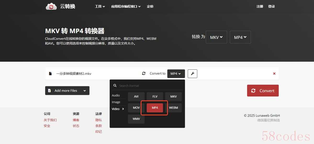Screen dimensions: 314x144
Task: Choose MP4 in the format list
Action: click(x=155, y=108)
